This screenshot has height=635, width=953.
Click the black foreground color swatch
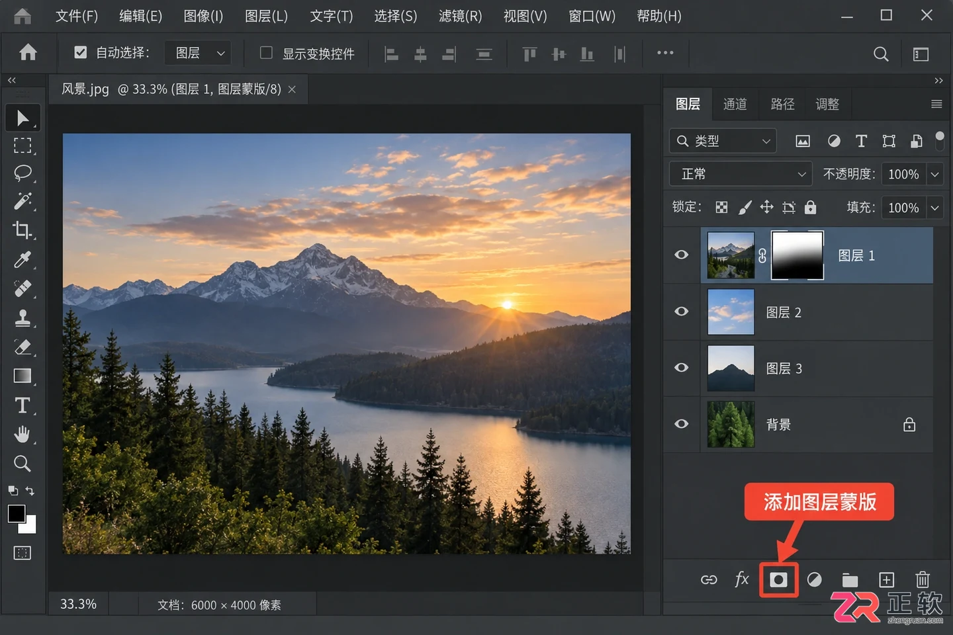click(16, 513)
